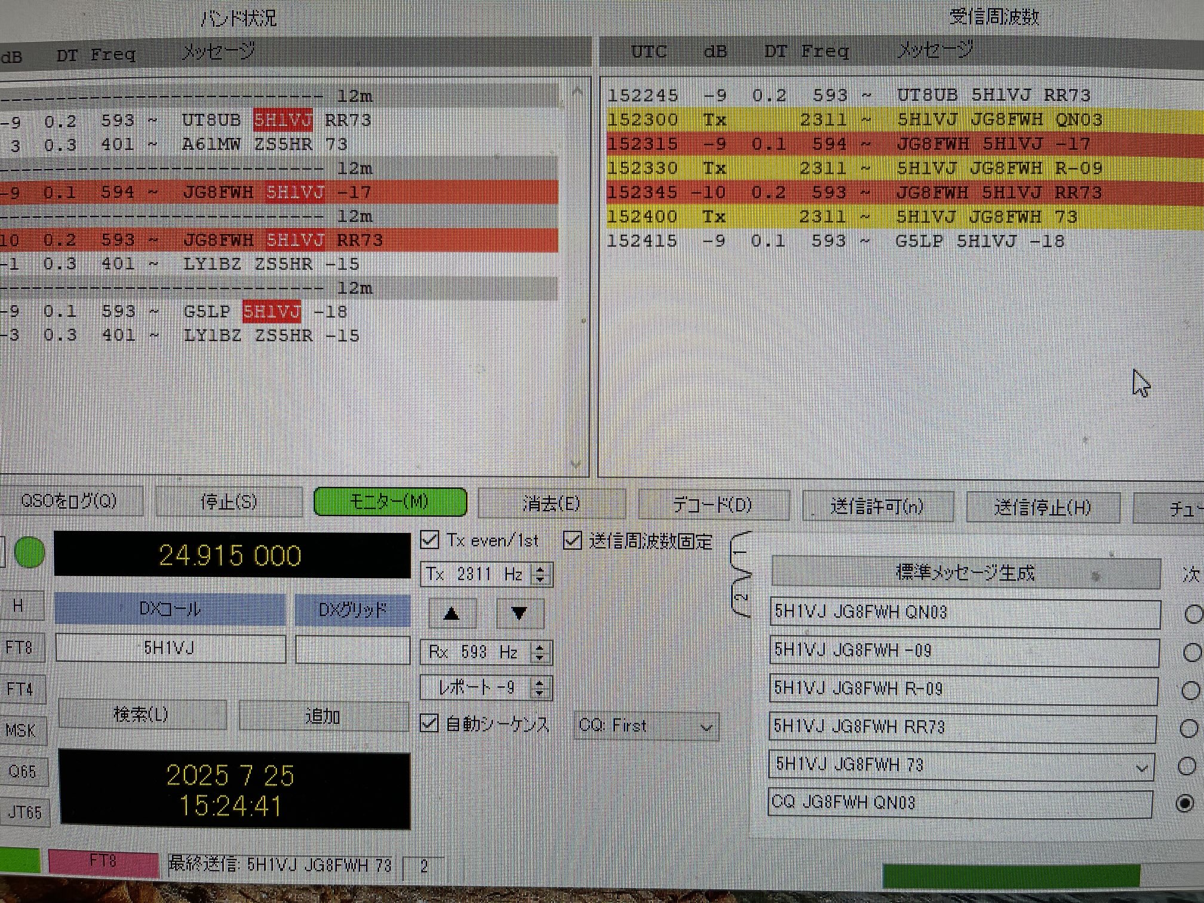Select the Q65 mode button
The image size is (1204, 903).
click(23, 772)
